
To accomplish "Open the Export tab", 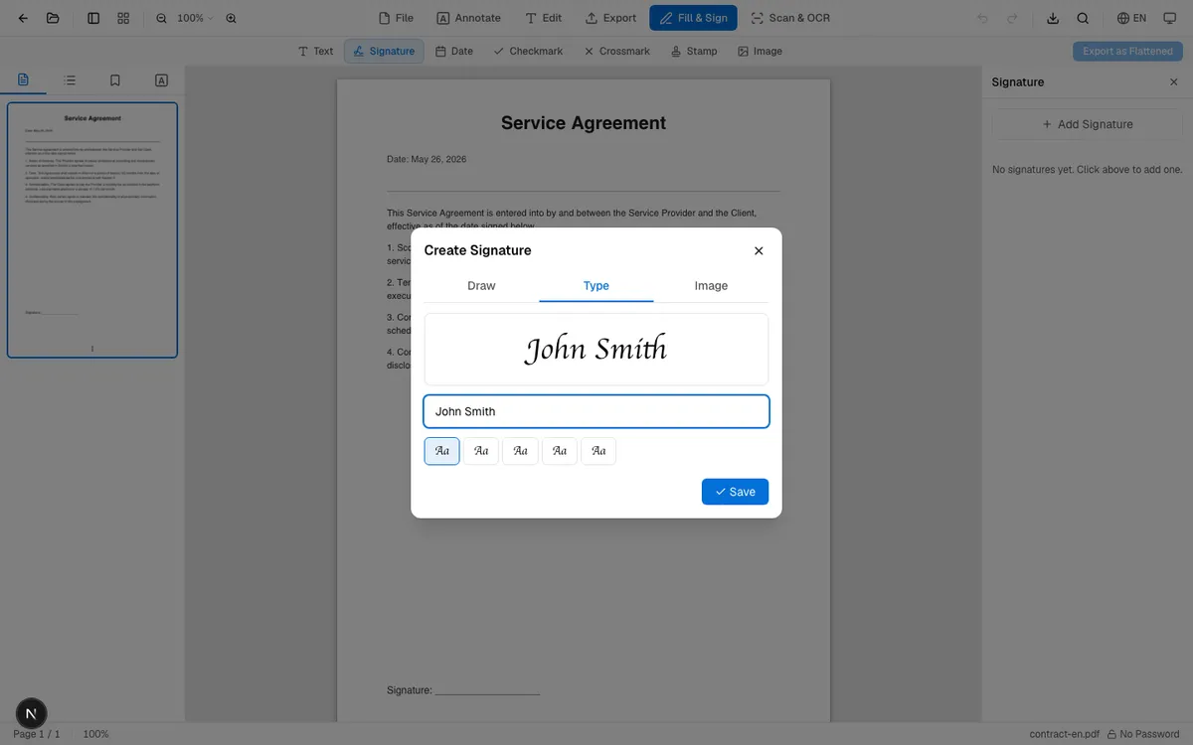I will coord(610,18).
